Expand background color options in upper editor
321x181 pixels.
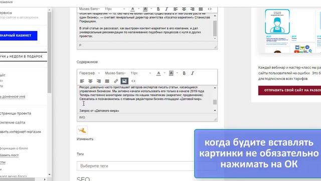pyautogui.click(x=151, y=9)
